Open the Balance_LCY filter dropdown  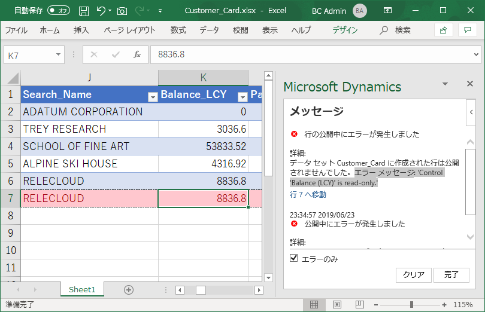(x=242, y=97)
